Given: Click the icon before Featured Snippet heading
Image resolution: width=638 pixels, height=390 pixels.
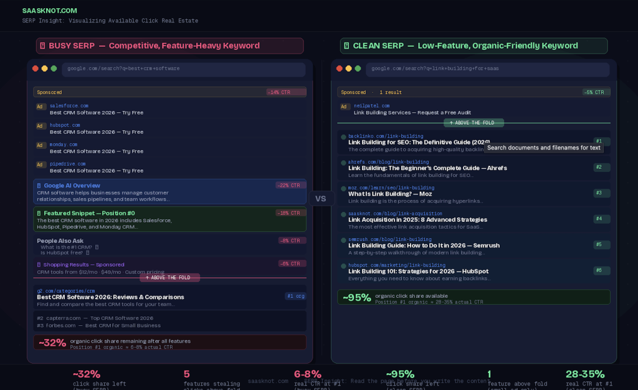Looking at the screenshot, I should (39, 213).
